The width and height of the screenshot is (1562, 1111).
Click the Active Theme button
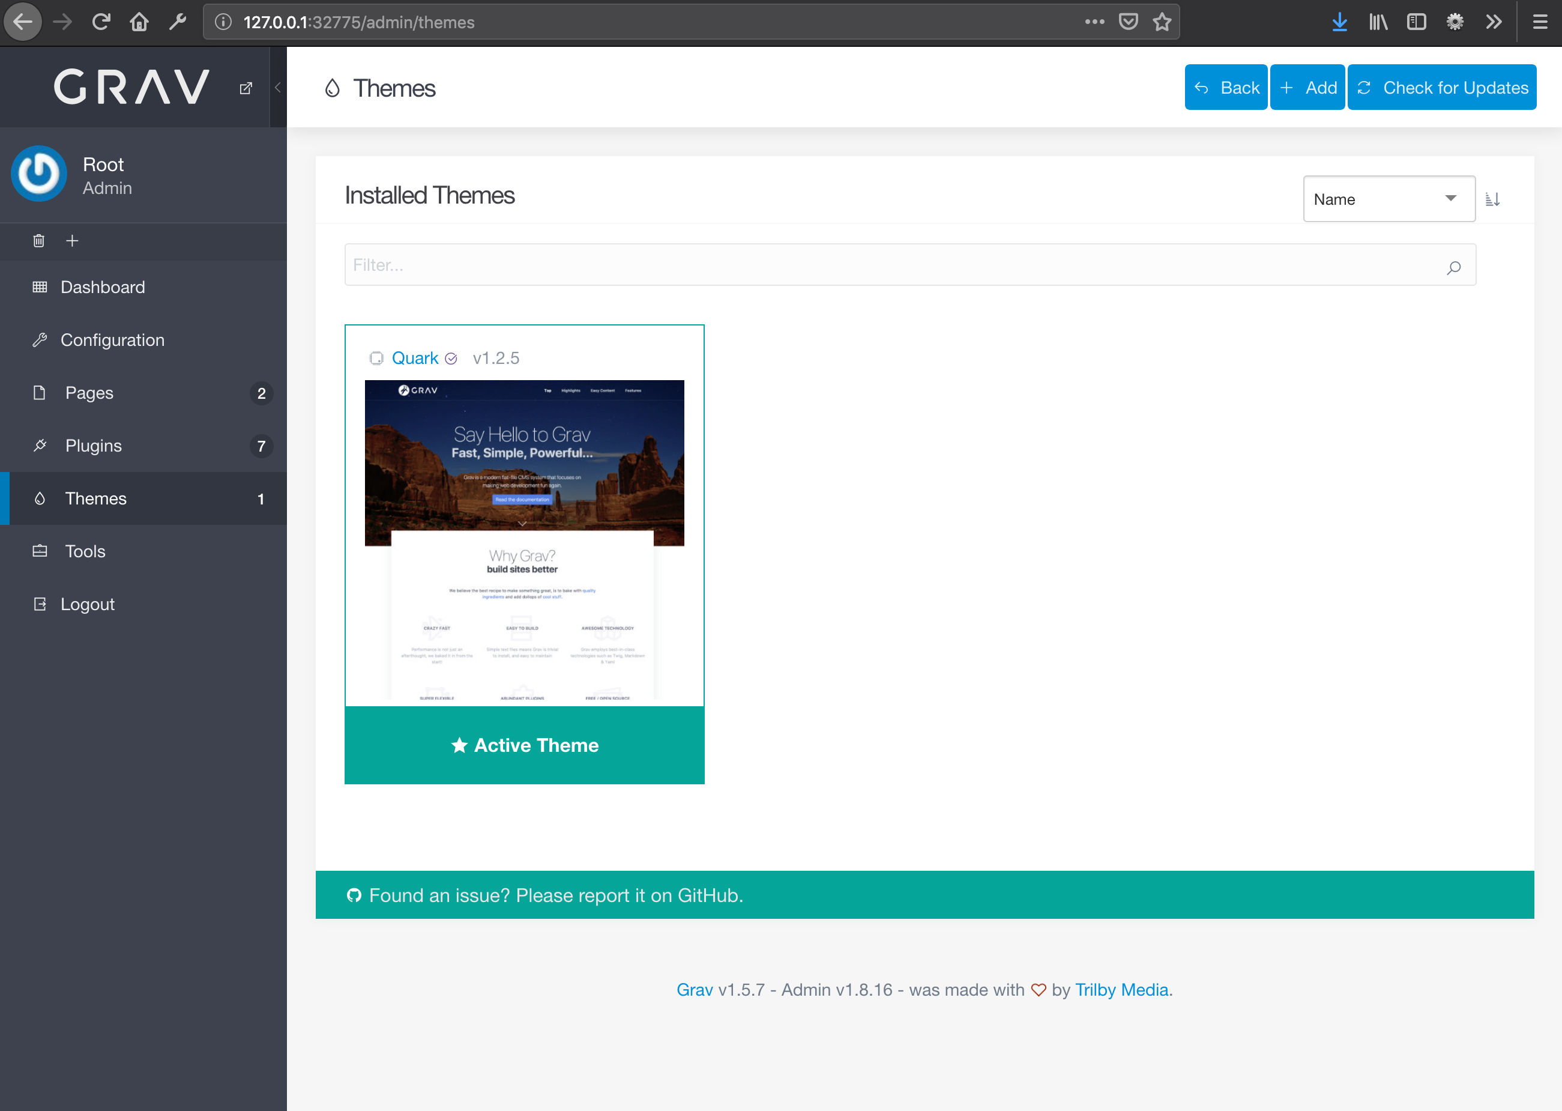(x=525, y=745)
